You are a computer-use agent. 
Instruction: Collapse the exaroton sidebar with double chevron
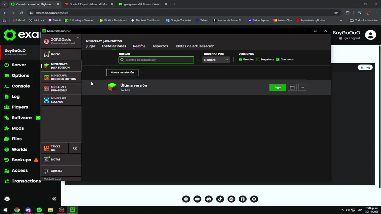[x=54, y=199]
